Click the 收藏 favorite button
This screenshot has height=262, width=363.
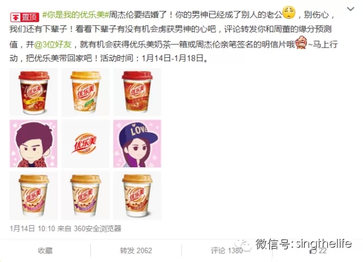pos(45,251)
